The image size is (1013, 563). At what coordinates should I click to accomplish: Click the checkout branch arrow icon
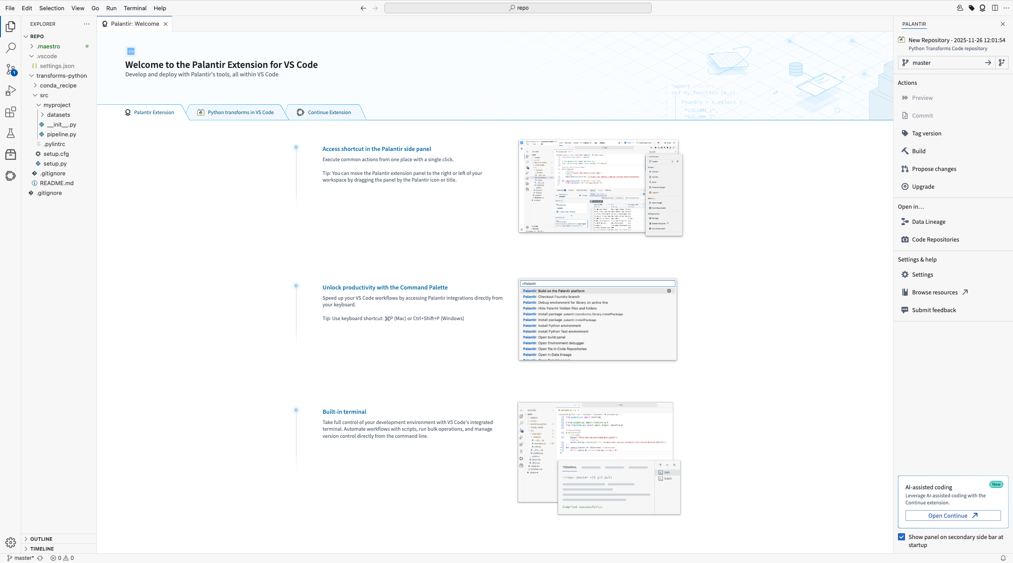pyautogui.click(x=988, y=63)
